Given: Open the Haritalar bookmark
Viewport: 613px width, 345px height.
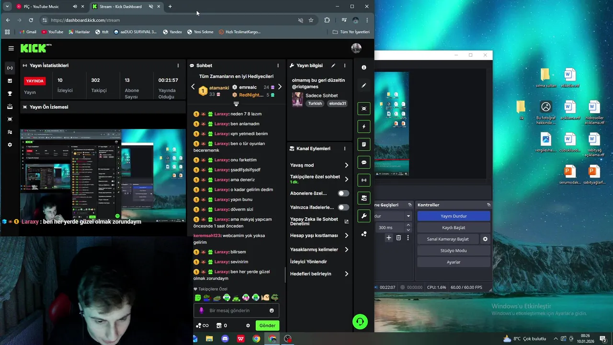Looking at the screenshot, I should (79, 32).
